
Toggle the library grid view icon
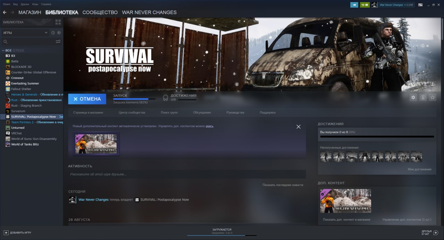coord(58,22)
